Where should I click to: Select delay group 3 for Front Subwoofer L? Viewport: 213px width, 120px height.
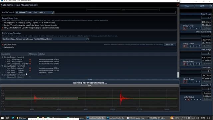click(x=194, y=46)
